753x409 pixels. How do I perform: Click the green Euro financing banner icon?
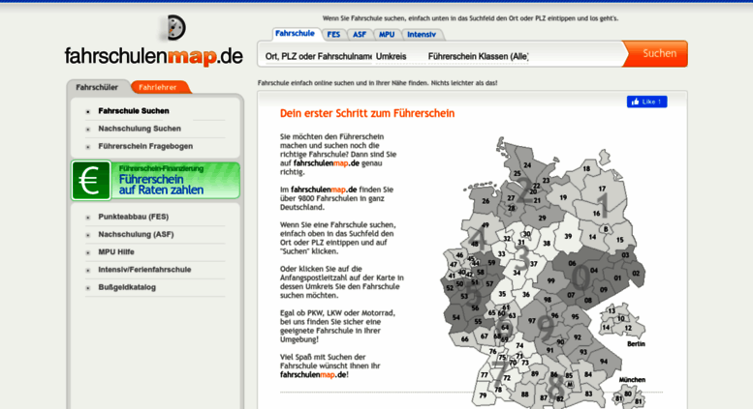pyautogui.click(x=91, y=181)
